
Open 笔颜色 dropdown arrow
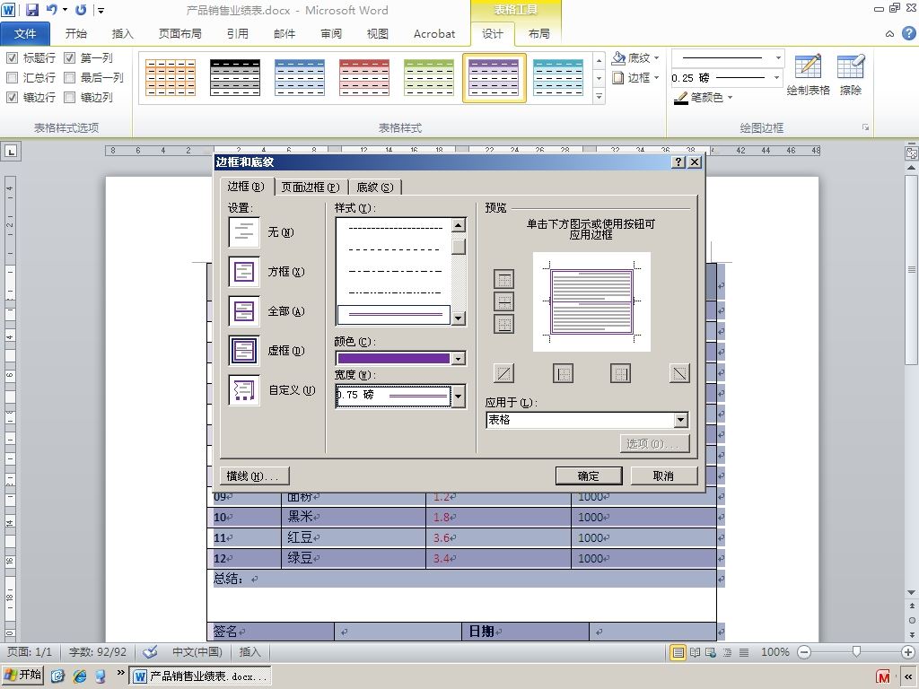pos(731,98)
